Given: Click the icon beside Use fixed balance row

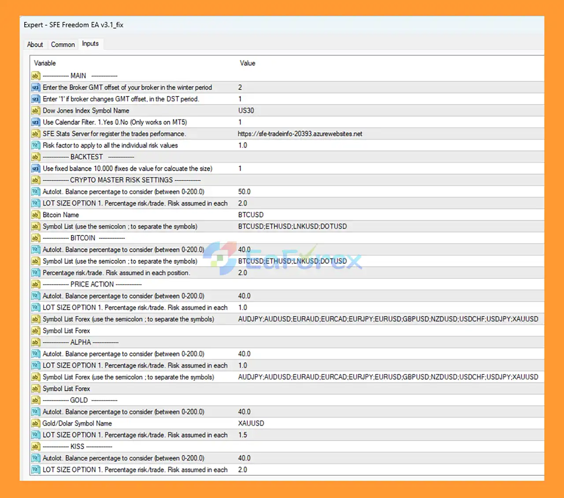Looking at the screenshot, I should [36, 168].
